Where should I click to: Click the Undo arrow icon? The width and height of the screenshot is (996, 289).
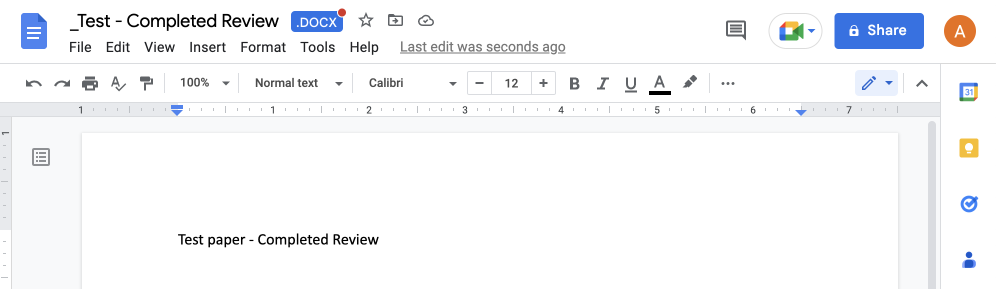click(x=34, y=83)
